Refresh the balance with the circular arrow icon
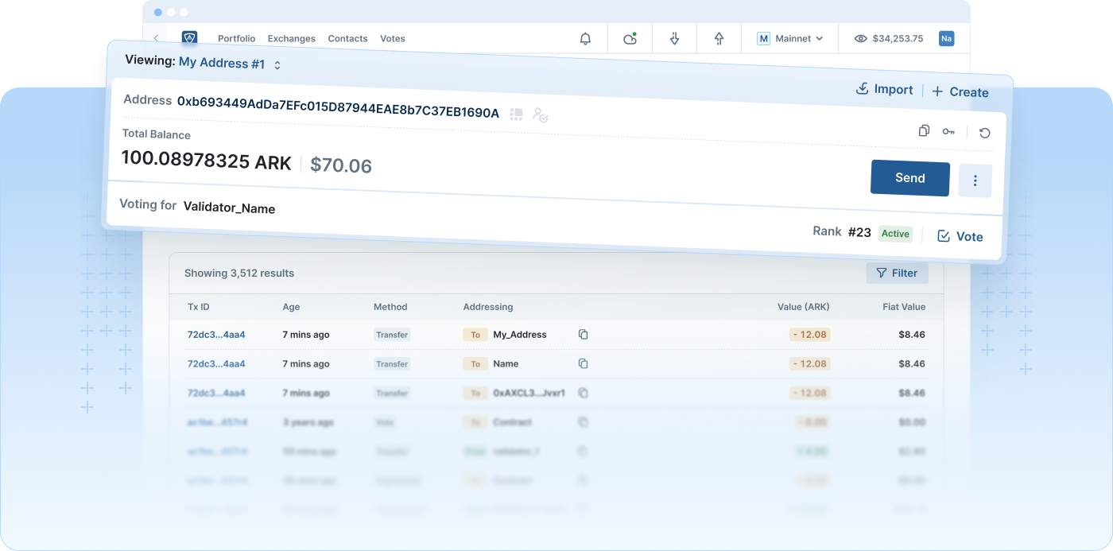The image size is (1113, 551). pyautogui.click(x=984, y=133)
